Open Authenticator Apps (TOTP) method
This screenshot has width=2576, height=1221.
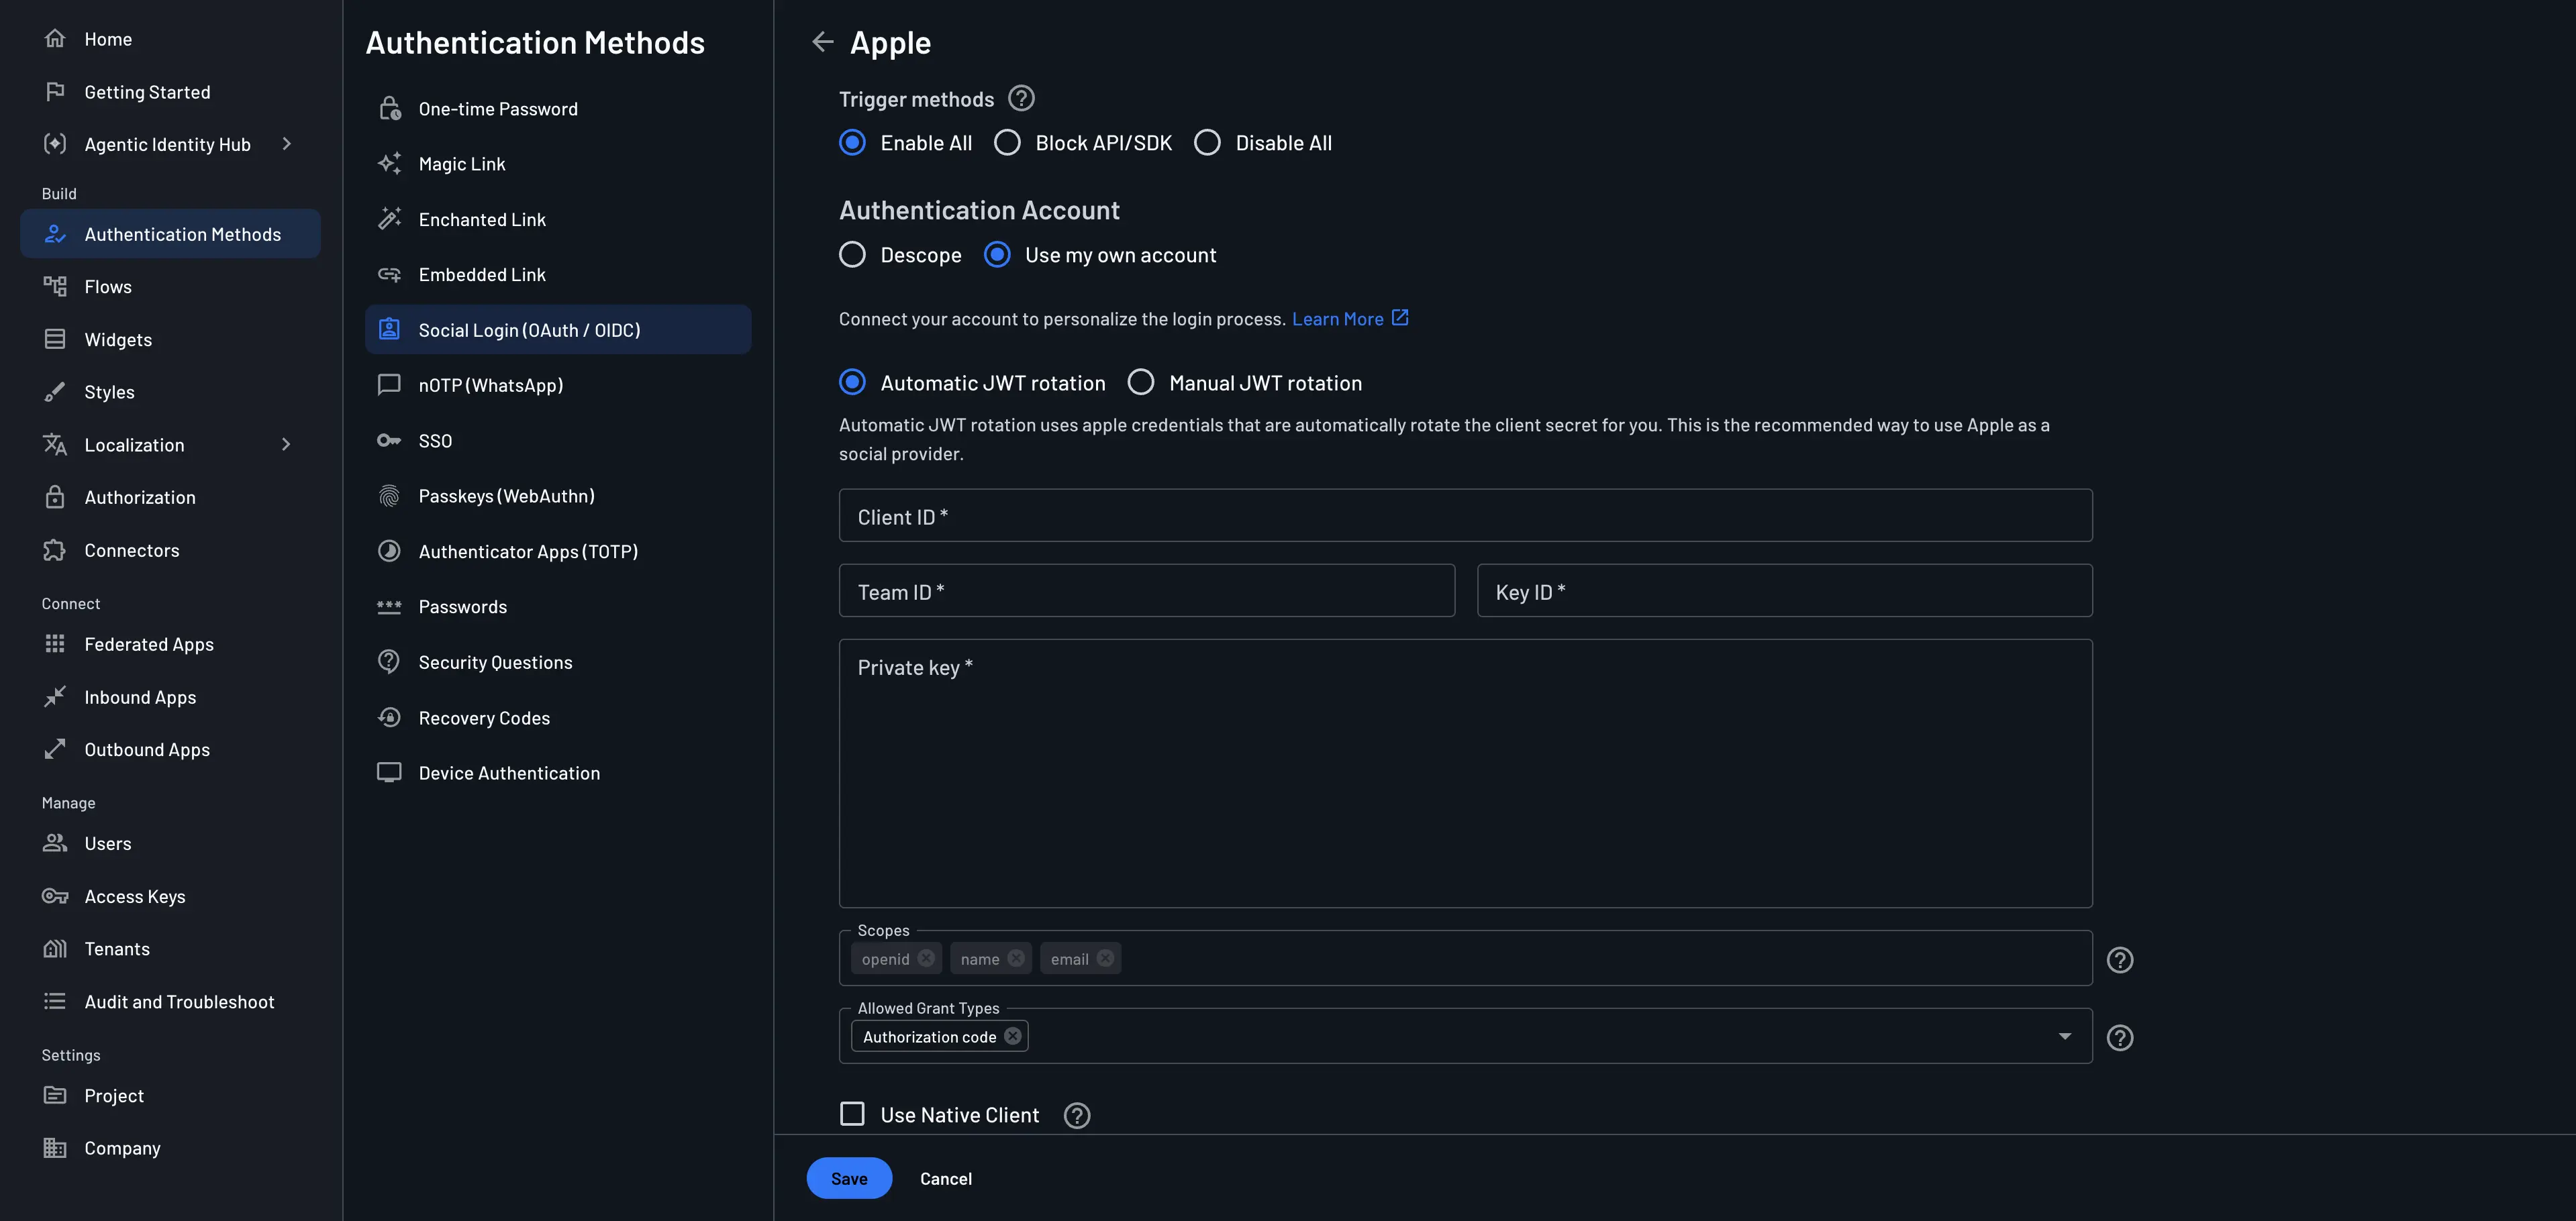(558, 551)
